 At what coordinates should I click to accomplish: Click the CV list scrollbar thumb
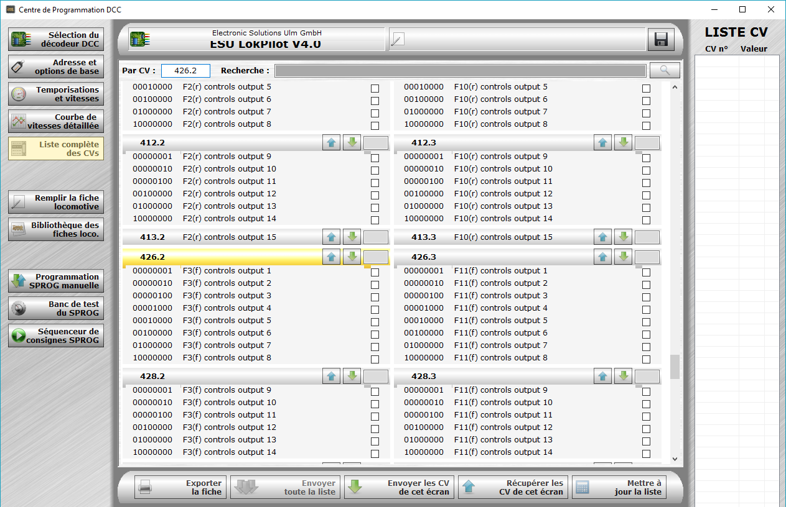(x=675, y=367)
